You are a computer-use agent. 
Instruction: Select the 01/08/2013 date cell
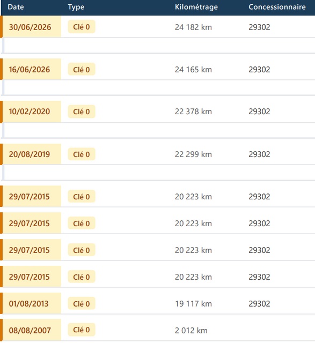coord(32,303)
